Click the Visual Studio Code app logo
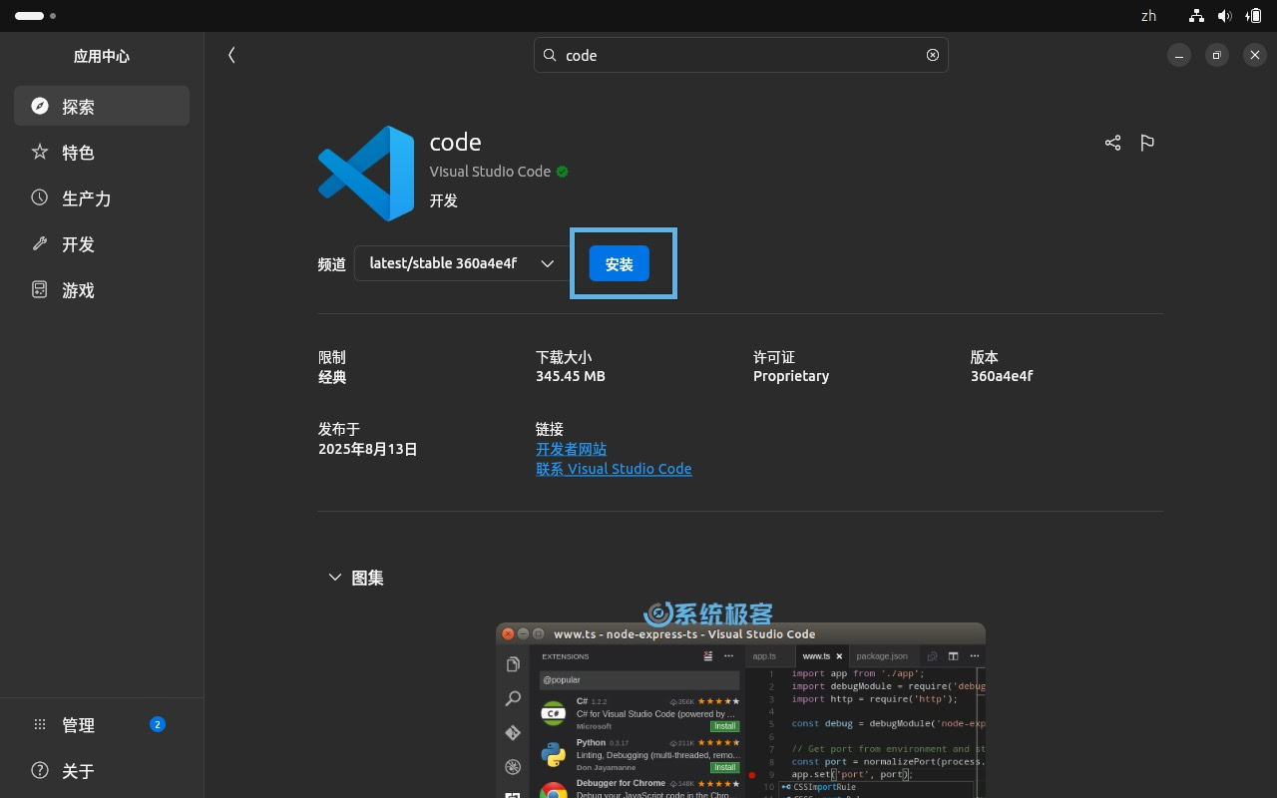Viewport: 1277px width, 798px height. click(366, 173)
